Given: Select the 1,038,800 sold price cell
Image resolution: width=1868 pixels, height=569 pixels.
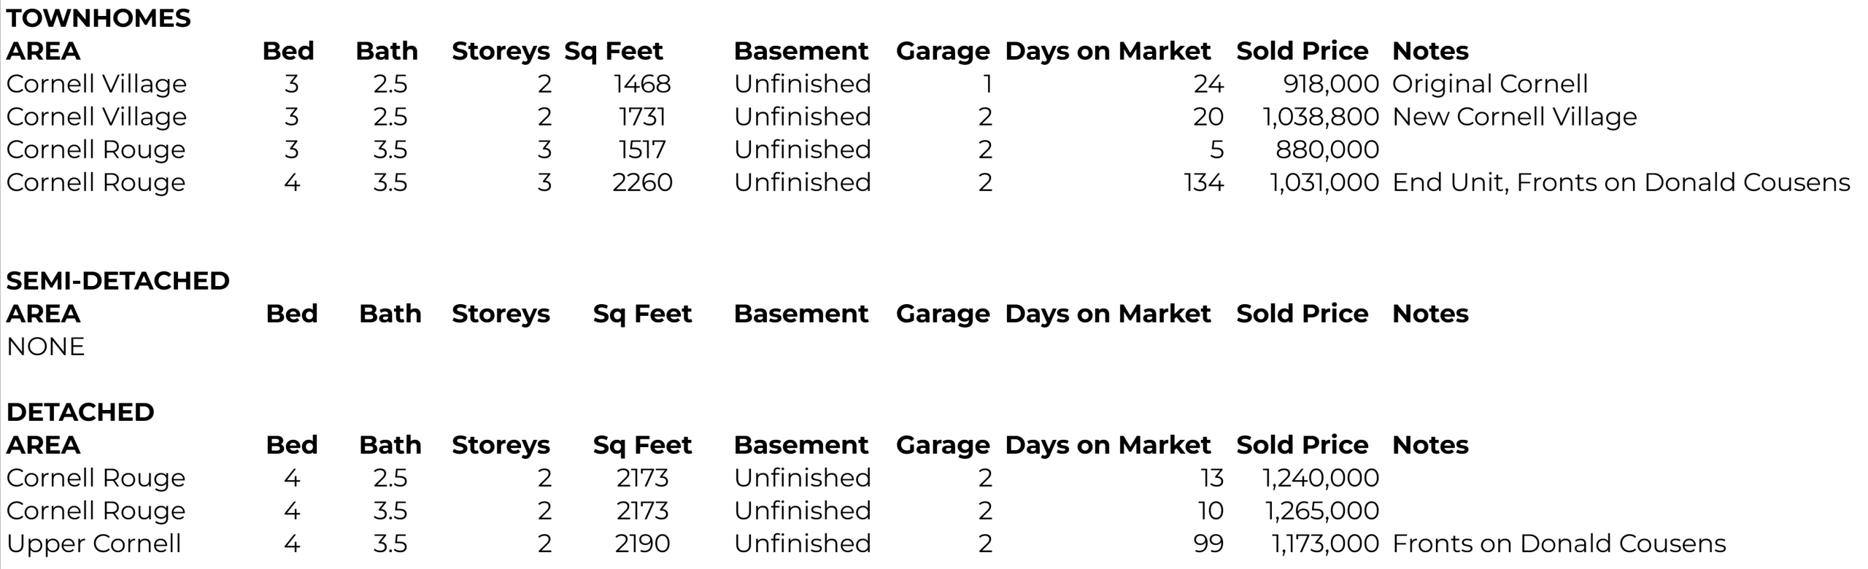Looking at the screenshot, I should pos(1321,117).
